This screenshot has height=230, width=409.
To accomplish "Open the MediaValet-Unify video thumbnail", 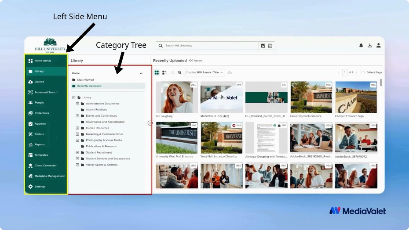I will 222,97.
